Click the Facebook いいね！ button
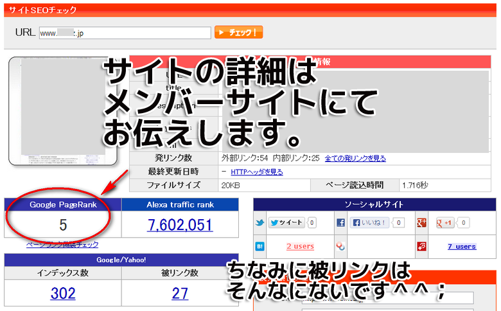 pyautogui.click(x=369, y=222)
